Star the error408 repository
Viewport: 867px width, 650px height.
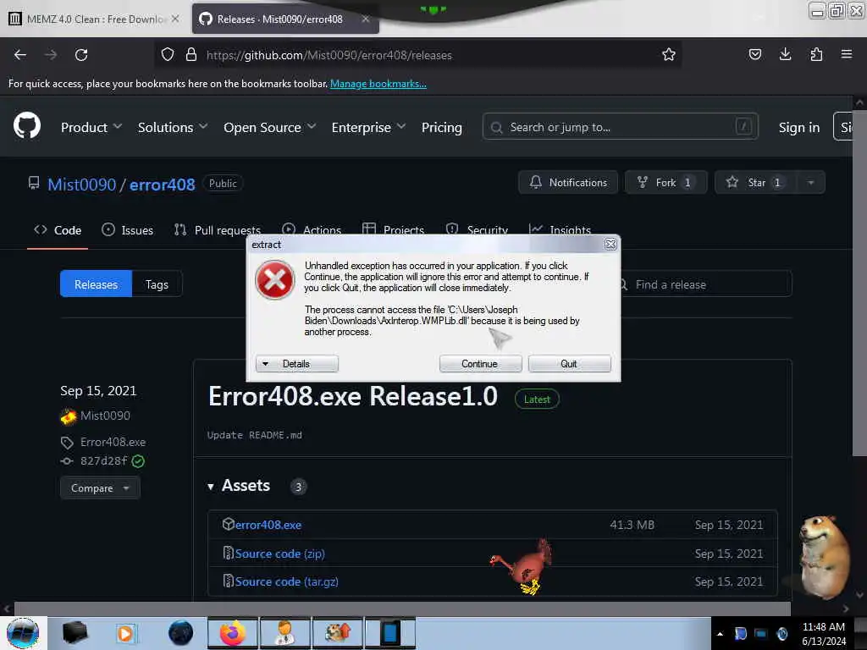click(x=756, y=183)
